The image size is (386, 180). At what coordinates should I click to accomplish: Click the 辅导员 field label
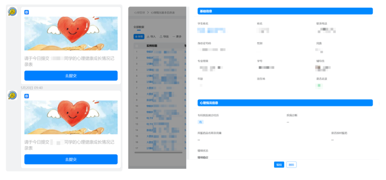point(320,61)
